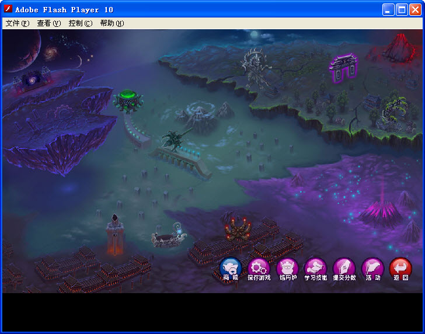Select the dragon statue on the bridge
The height and width of the screenshot is (334, 425).
pyautogui.click(x=176, y=140)
